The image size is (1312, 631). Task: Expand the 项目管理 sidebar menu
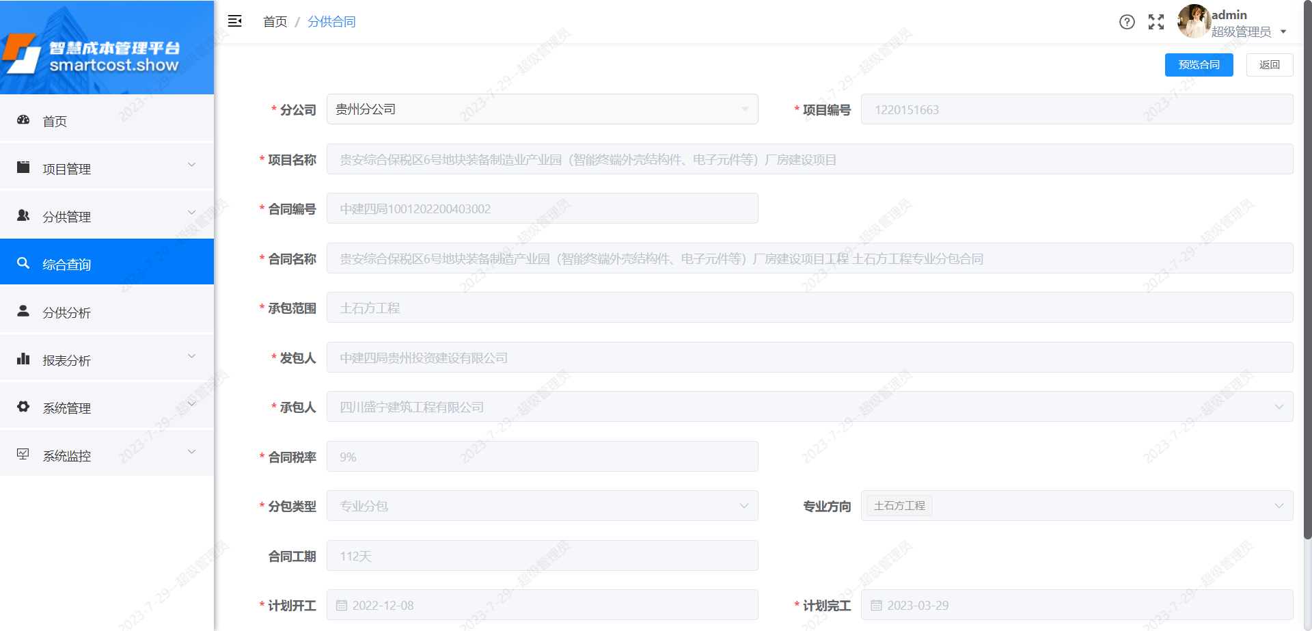[x=107, y=168]
